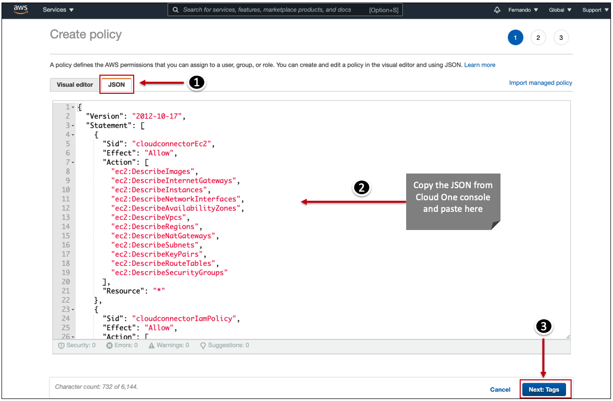
Task: Open the notifications bell icon
Action: pyautogui.click(x=497, y=10)
